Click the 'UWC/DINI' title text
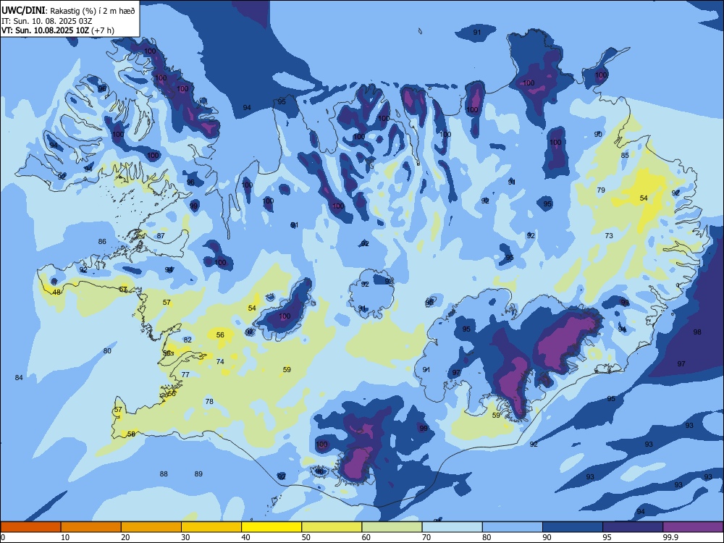 [x=23, y=11]
